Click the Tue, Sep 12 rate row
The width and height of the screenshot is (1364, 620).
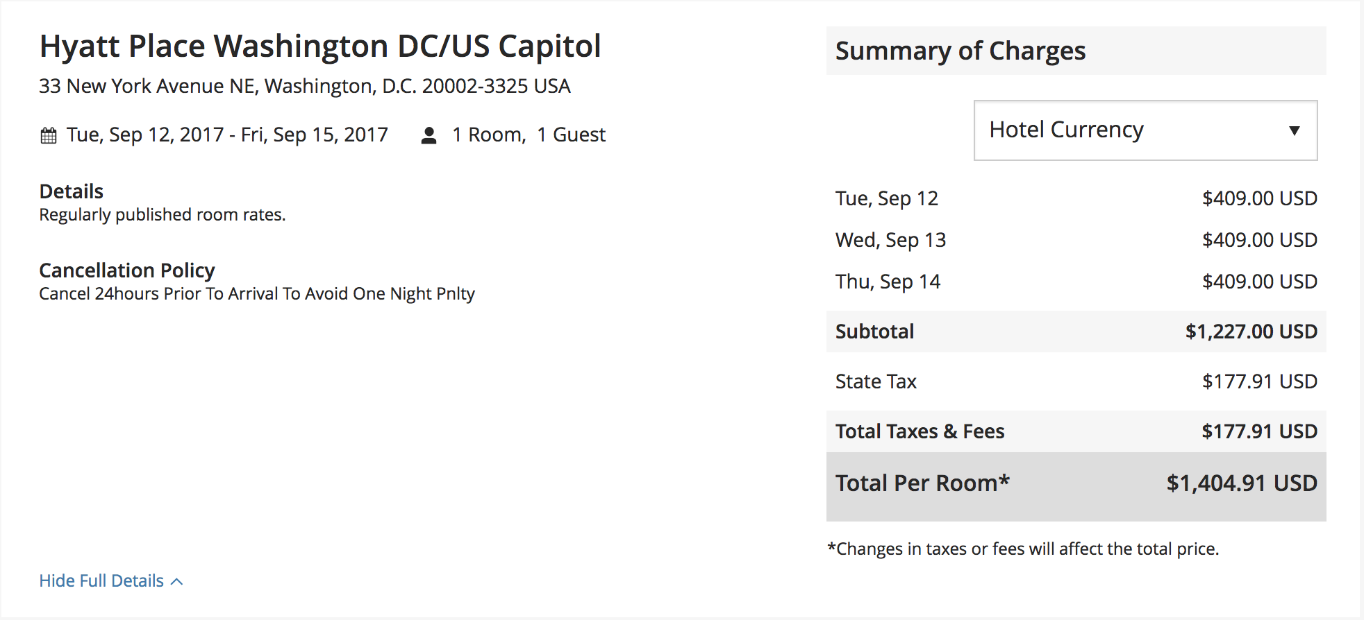1076,198
